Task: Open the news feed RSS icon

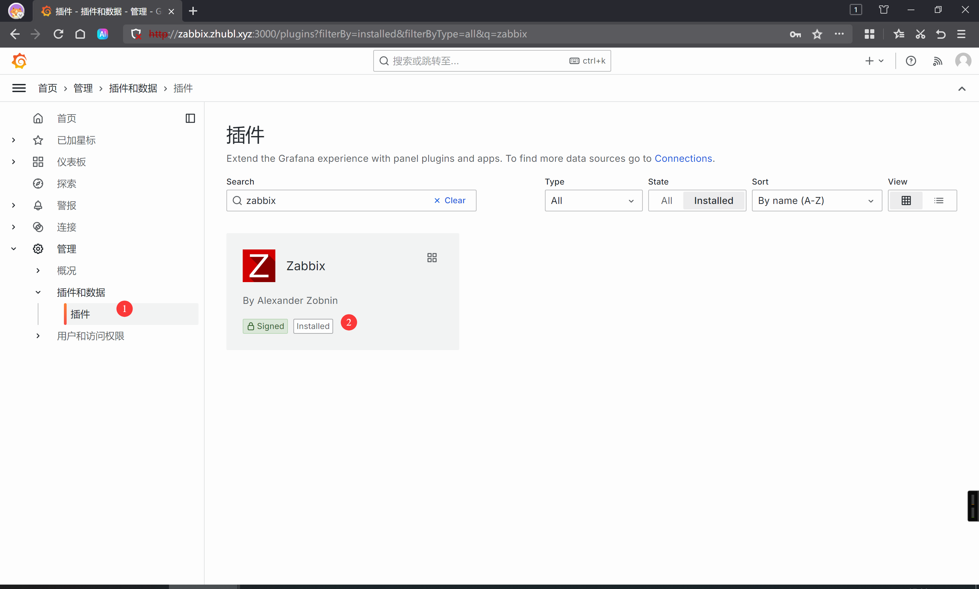Action: (937, 61)
